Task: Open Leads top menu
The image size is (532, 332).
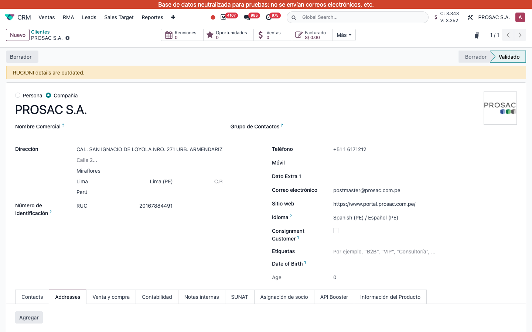Action: click(x=89, y=17)
